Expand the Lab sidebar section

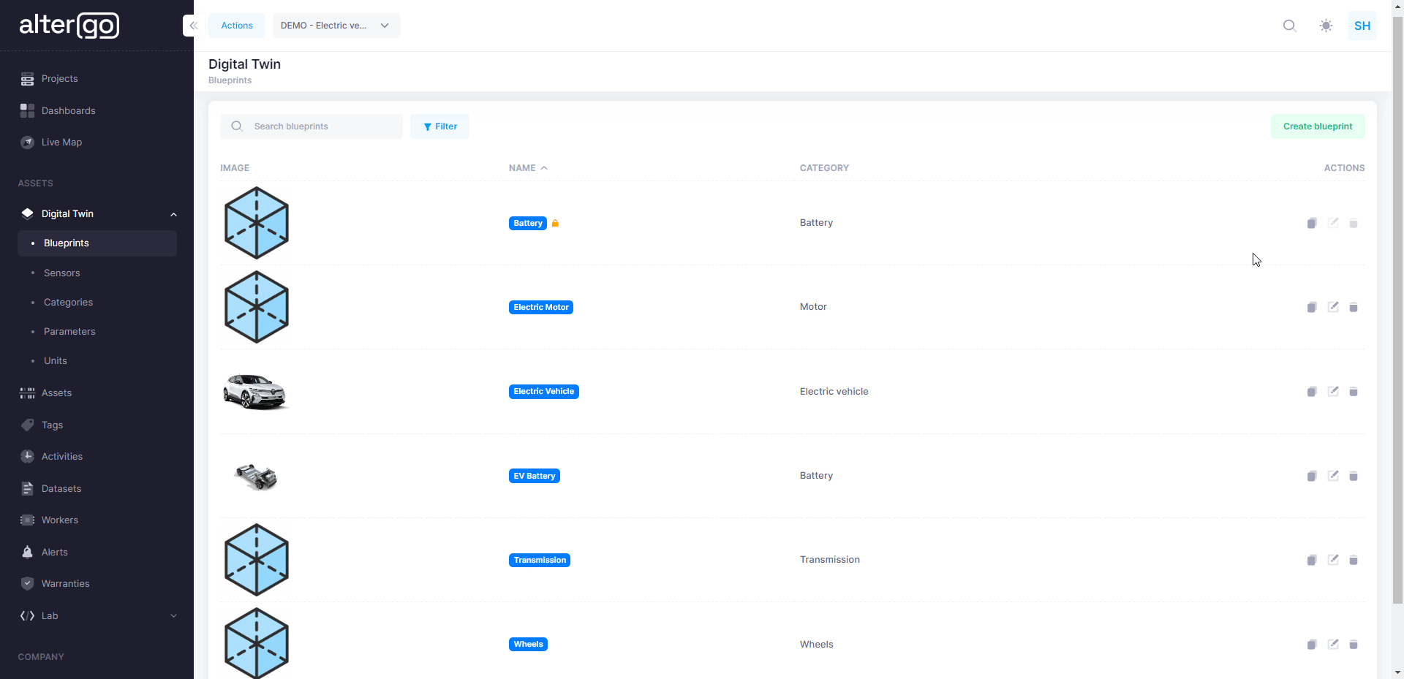173,616
